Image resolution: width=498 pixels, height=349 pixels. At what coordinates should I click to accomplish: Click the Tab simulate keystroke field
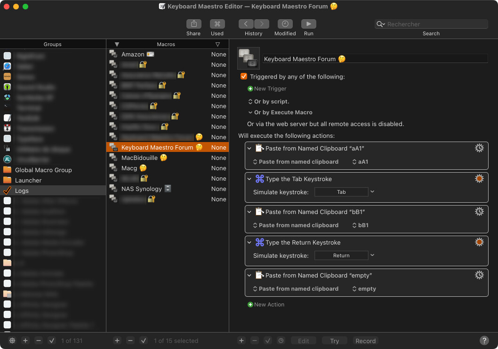click(341, 192)
